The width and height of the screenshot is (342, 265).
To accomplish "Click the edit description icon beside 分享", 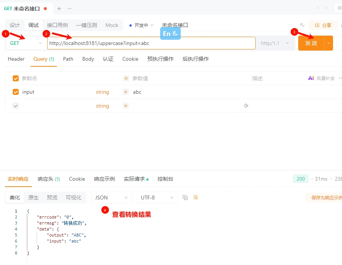I will [302, 25].
